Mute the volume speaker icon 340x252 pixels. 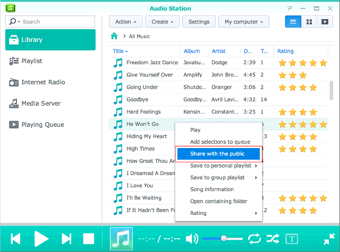192,239
